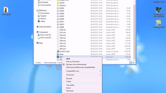Choose Fixar na Tela Inicial

[x=73, y=61]
